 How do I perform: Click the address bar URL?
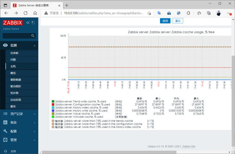pyautogui.click(x=104, y=13)
